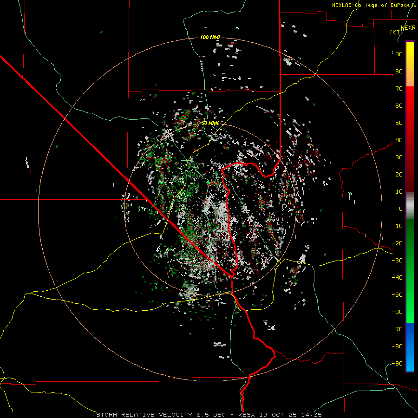Click the 90 value on velocity scale
Viewport: 418px width, 418px height.
pos(399,54)
